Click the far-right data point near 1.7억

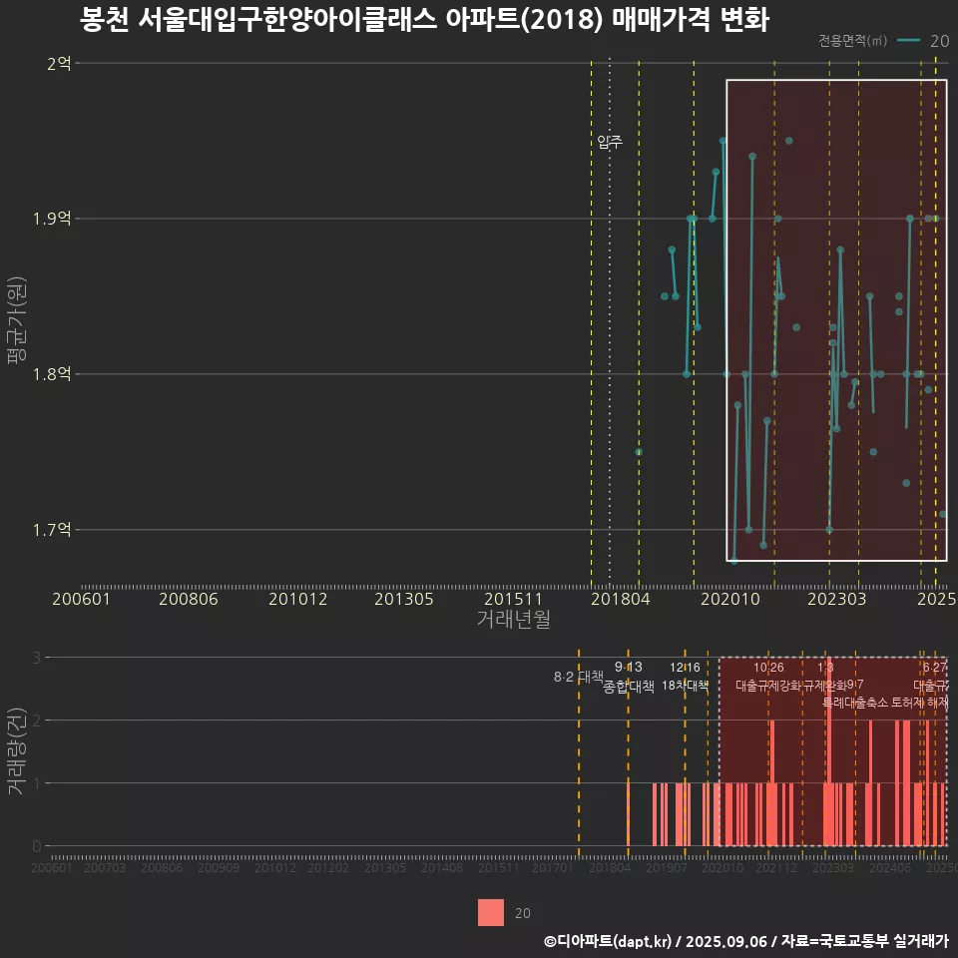[x=942, y=514]
